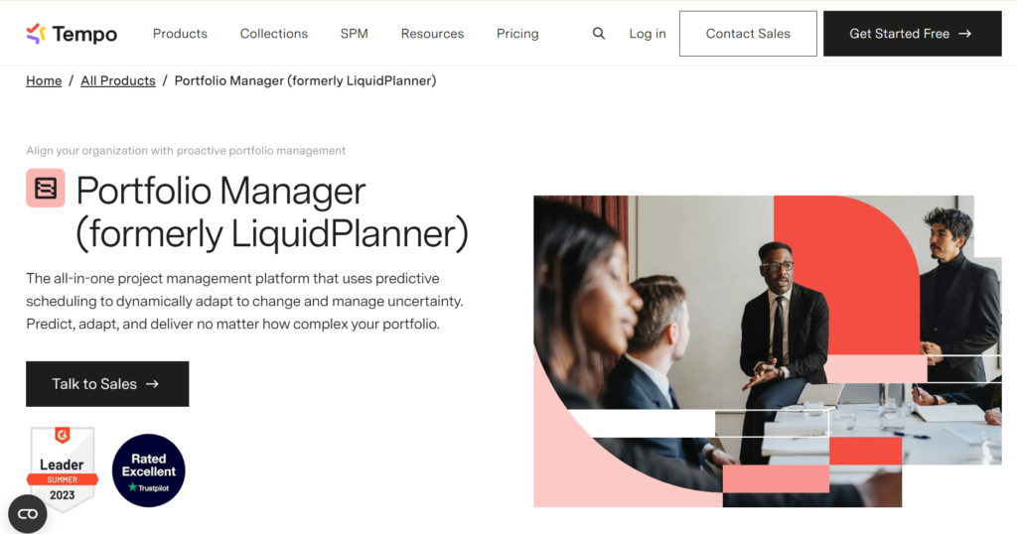
Task: Click the pink Portfolio Manager product icon
Action: [x=46, y=188]
